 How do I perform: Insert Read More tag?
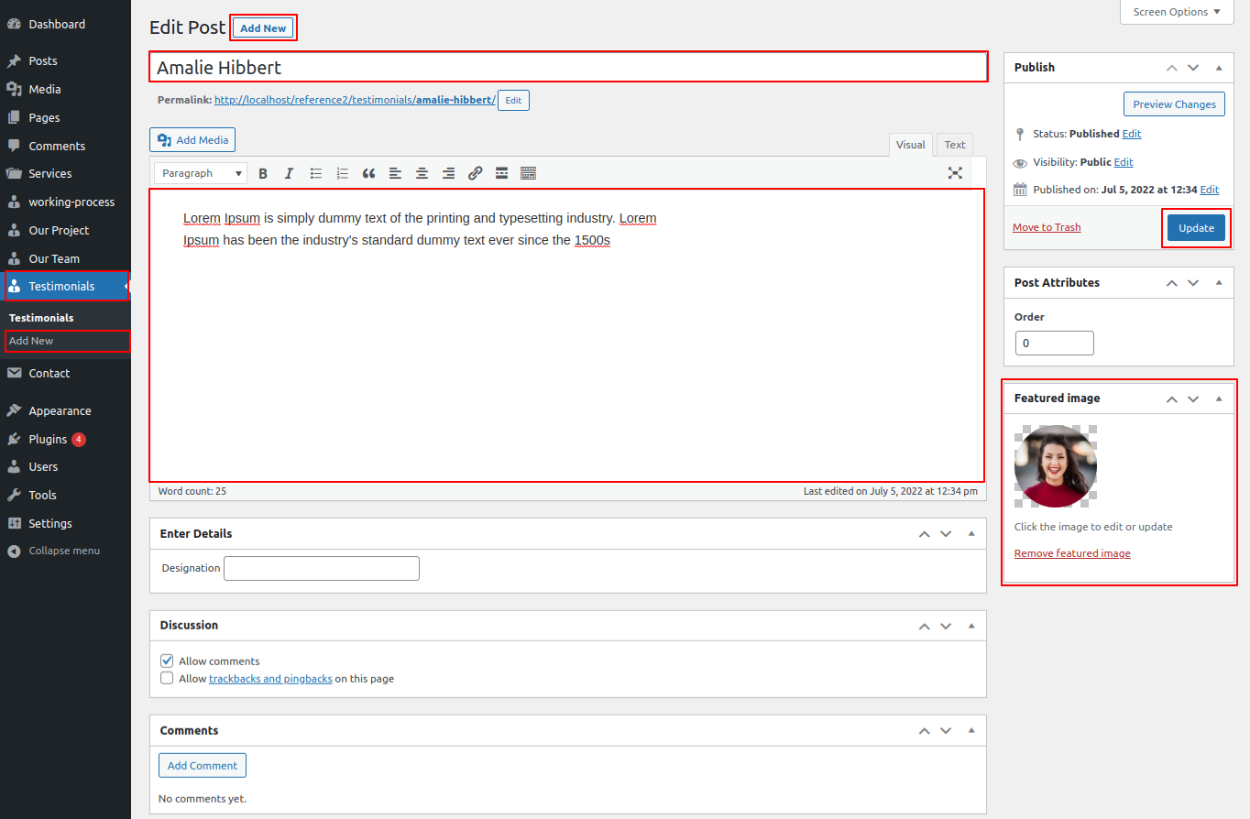(x=501, y=173)
